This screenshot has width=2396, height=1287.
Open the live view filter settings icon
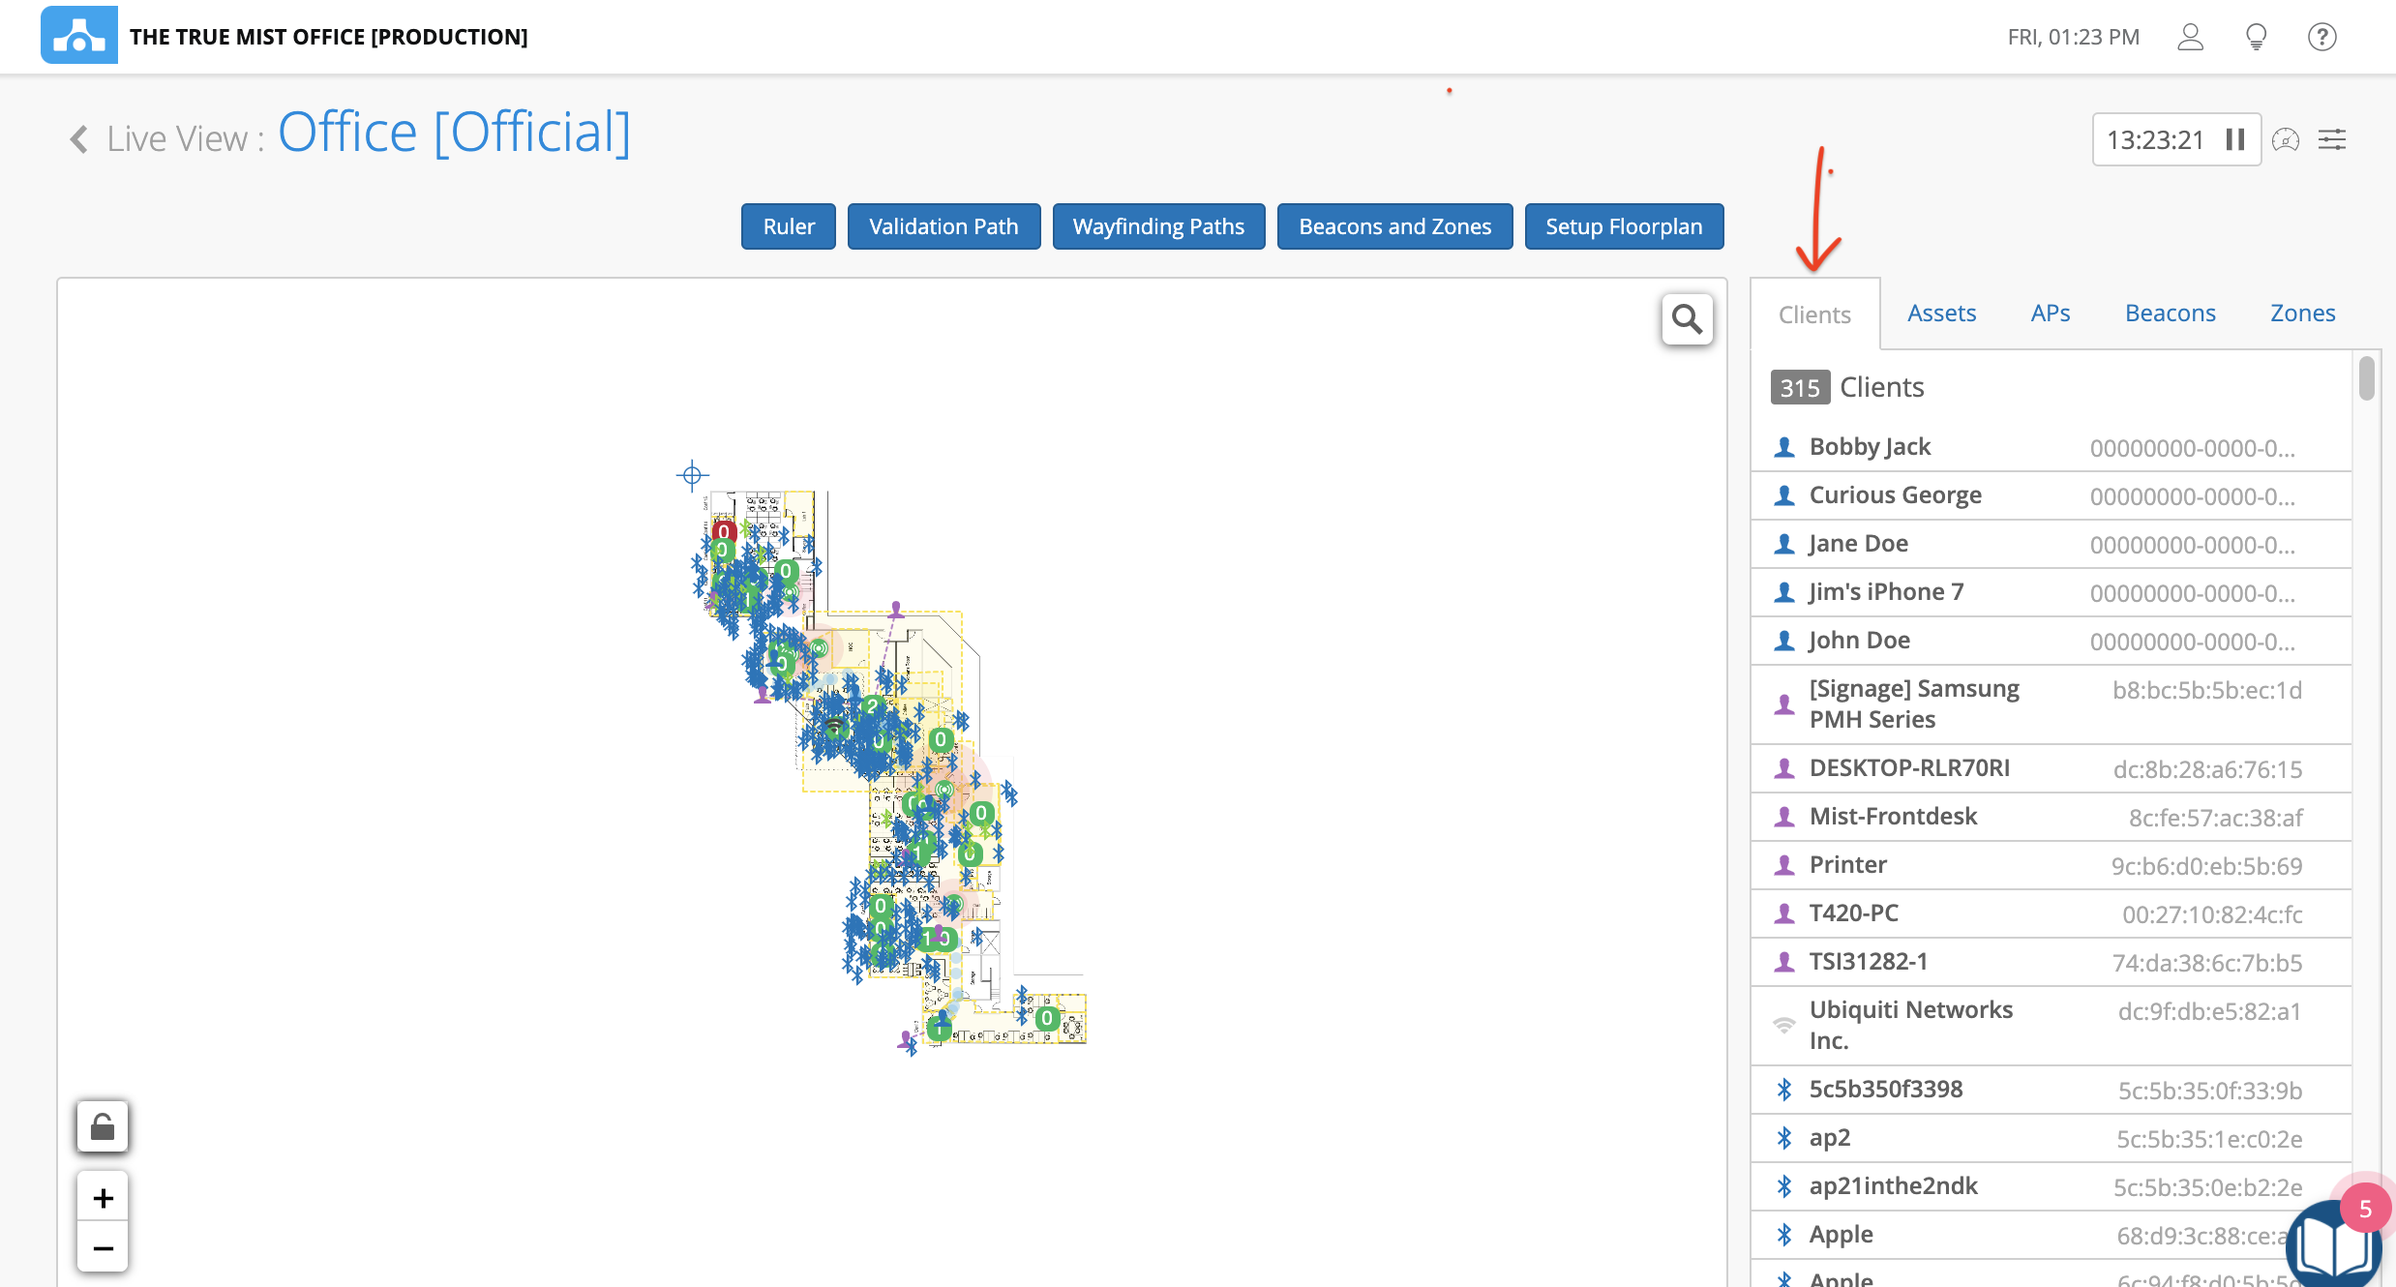pyautogui.click(x=2332, y=139)
